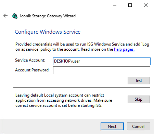The width and height of the screenshot is (154, 134).
Task: Go back using the wizard arrow
Action: [x=5, y=16]
